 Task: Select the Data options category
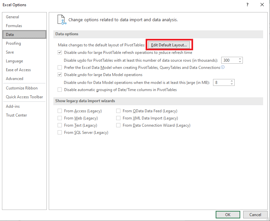pyautogui.click(x=24, y=35)
